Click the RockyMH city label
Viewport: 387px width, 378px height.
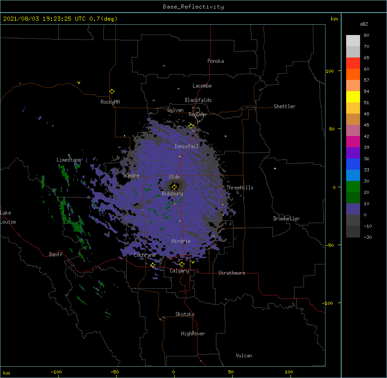pyautogui.click(x=110, y=102)
